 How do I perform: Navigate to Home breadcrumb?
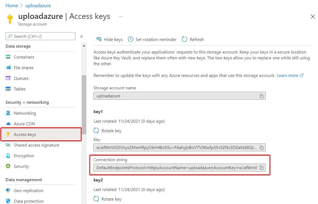12,6
